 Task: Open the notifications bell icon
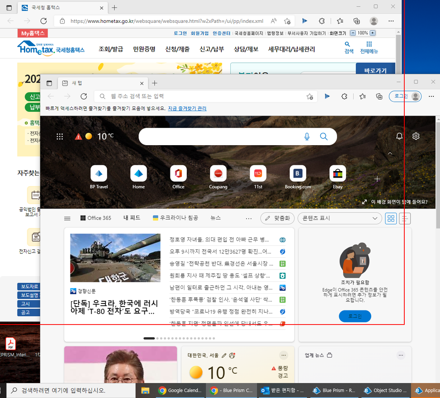[x=399, y=136]
